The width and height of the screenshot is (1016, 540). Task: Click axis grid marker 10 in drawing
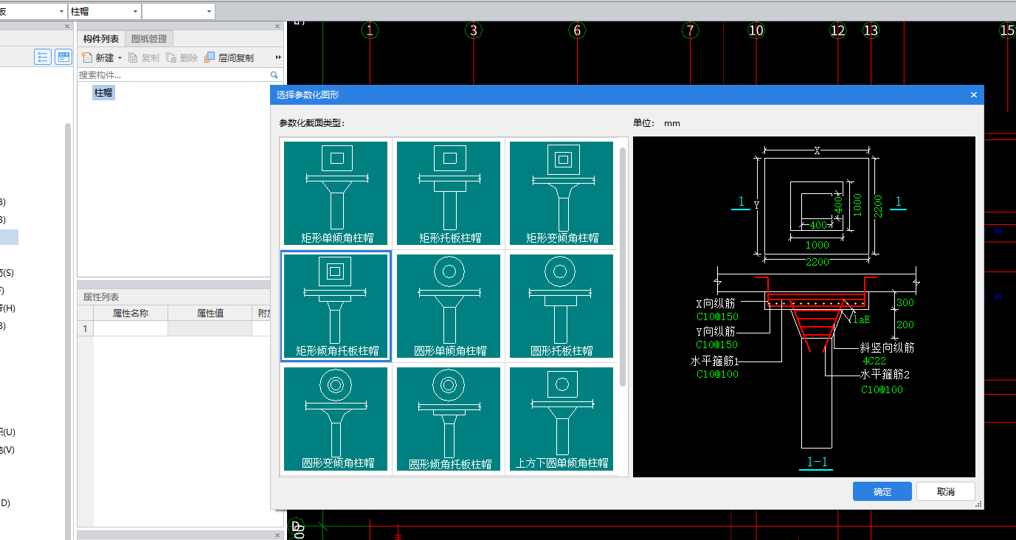click(756, 30)
